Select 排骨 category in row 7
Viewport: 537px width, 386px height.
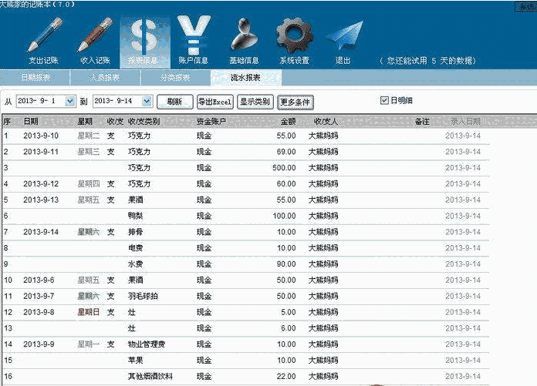click(x=136, y=232)
